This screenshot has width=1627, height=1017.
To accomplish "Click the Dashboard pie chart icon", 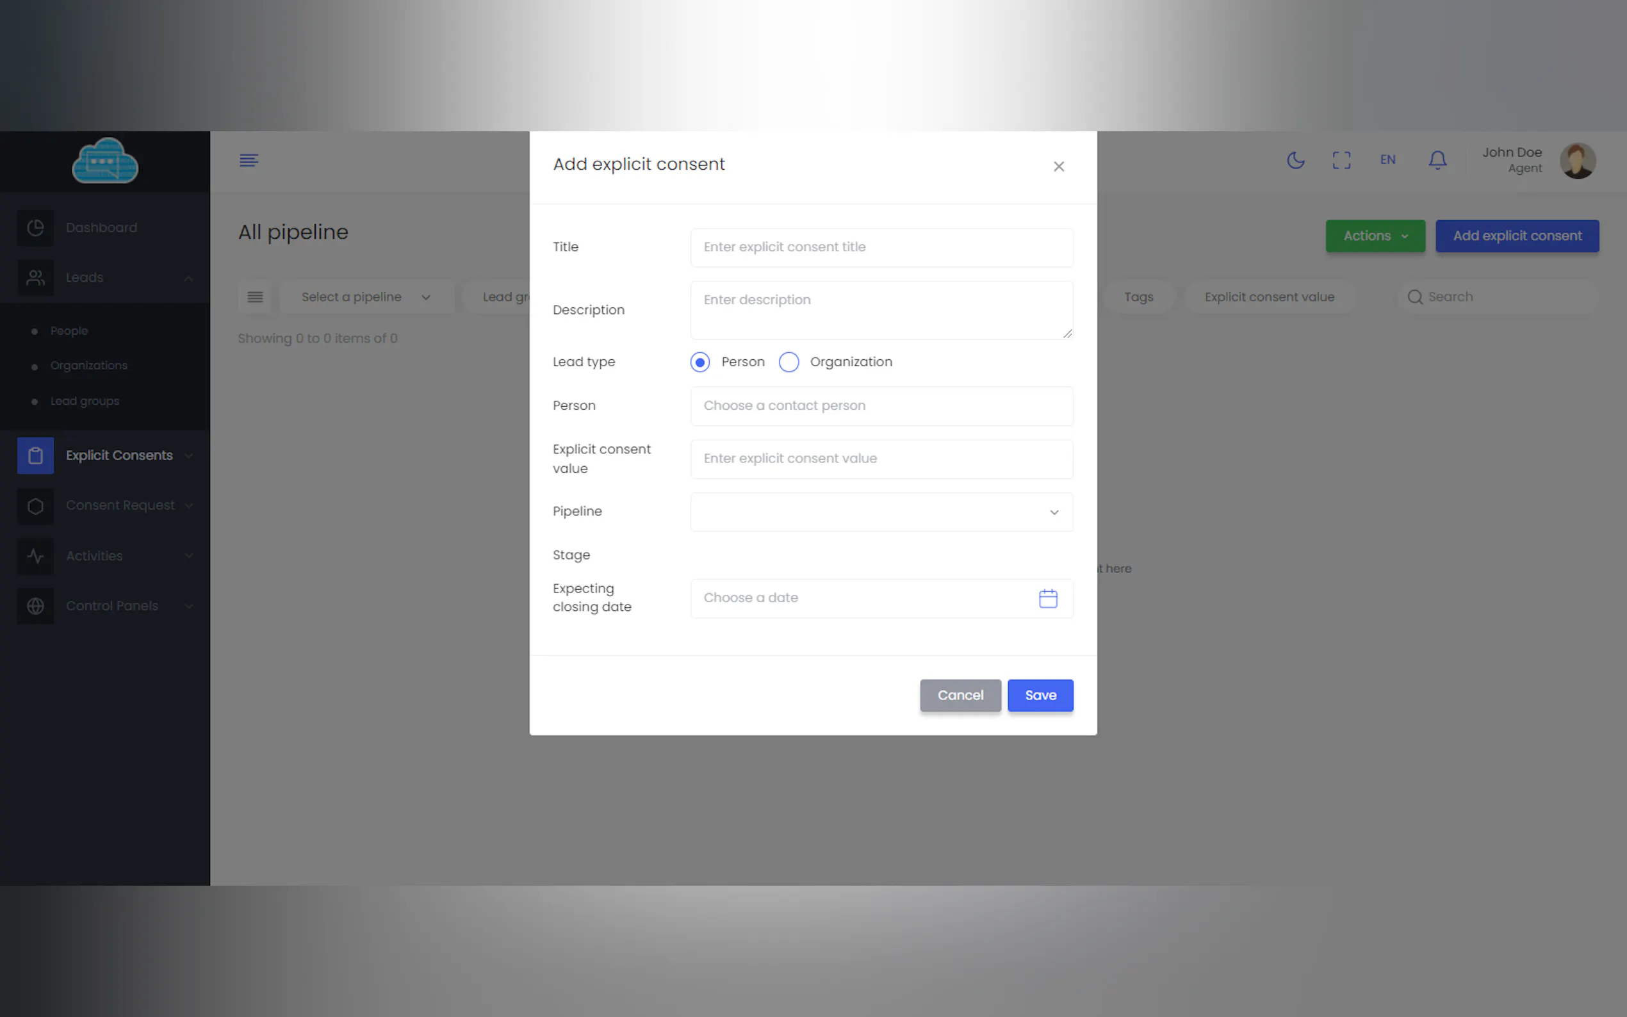I will click(x=36, y=228).
